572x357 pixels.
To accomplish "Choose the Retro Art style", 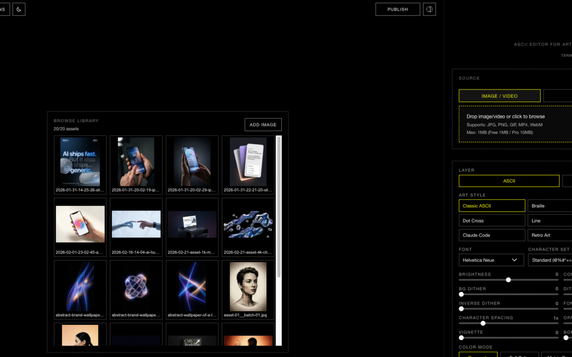I will click(x=550, y=235).
